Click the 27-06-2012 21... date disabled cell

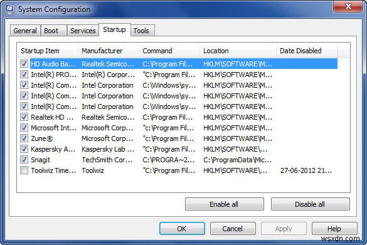(x=306, y=170)
